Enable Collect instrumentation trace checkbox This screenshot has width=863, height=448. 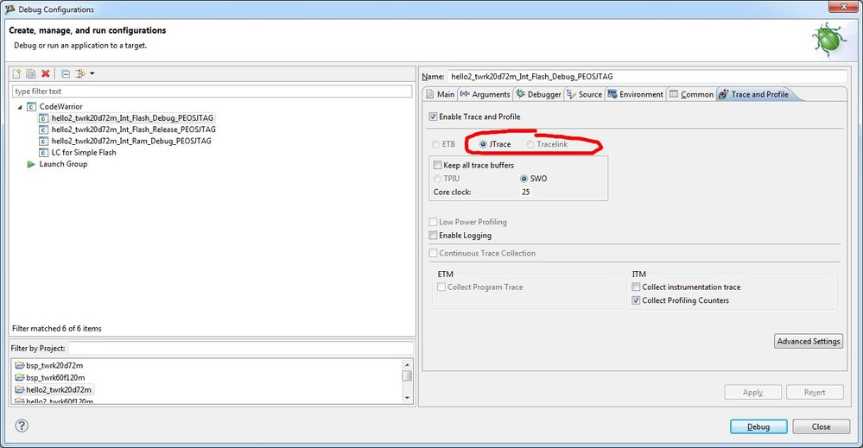click(637, 287)
